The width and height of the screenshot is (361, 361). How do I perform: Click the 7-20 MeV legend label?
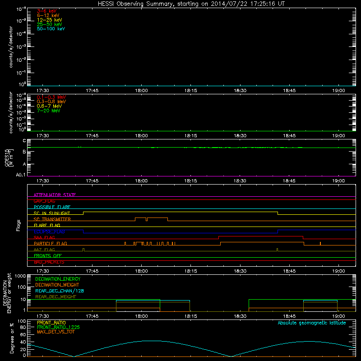(x=48, y=111)
